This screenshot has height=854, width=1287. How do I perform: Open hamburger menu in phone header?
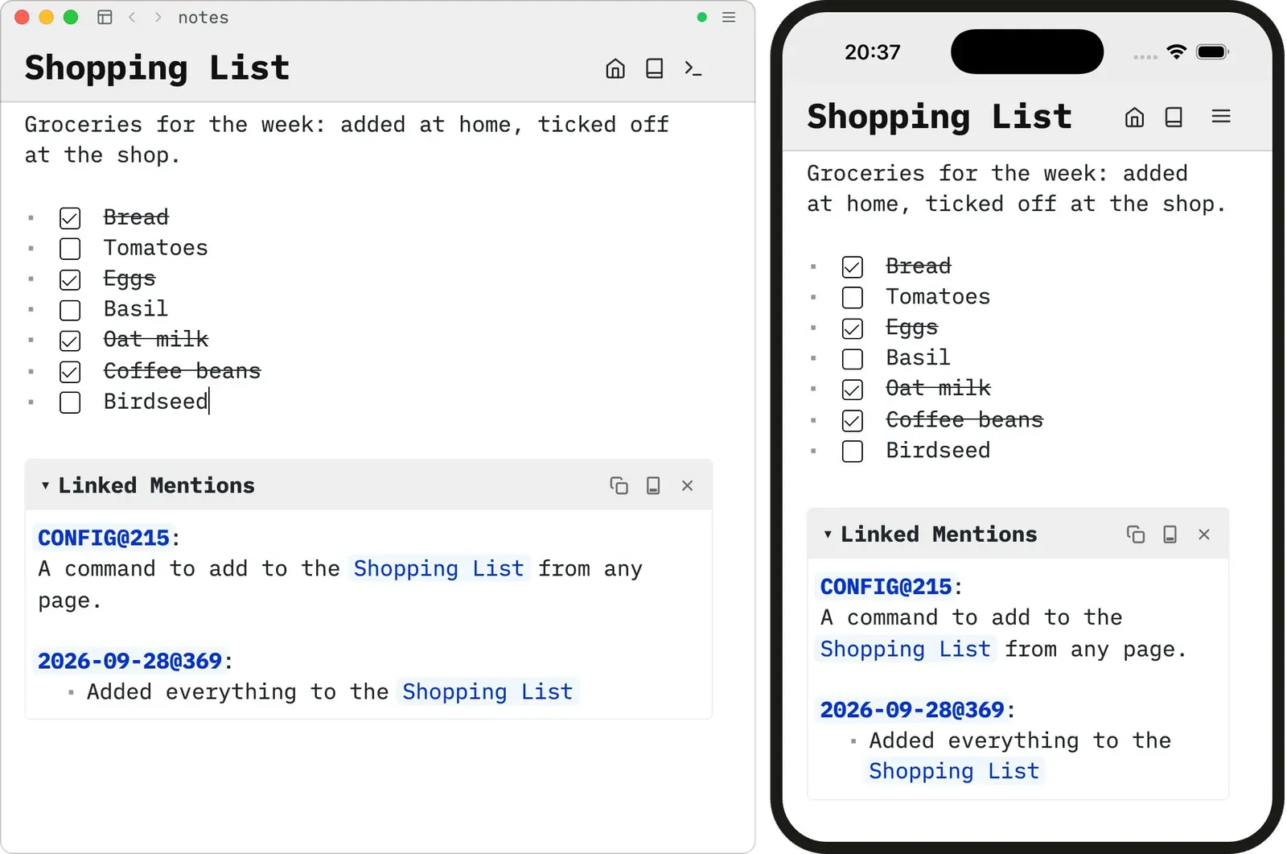pos(1221,117)
